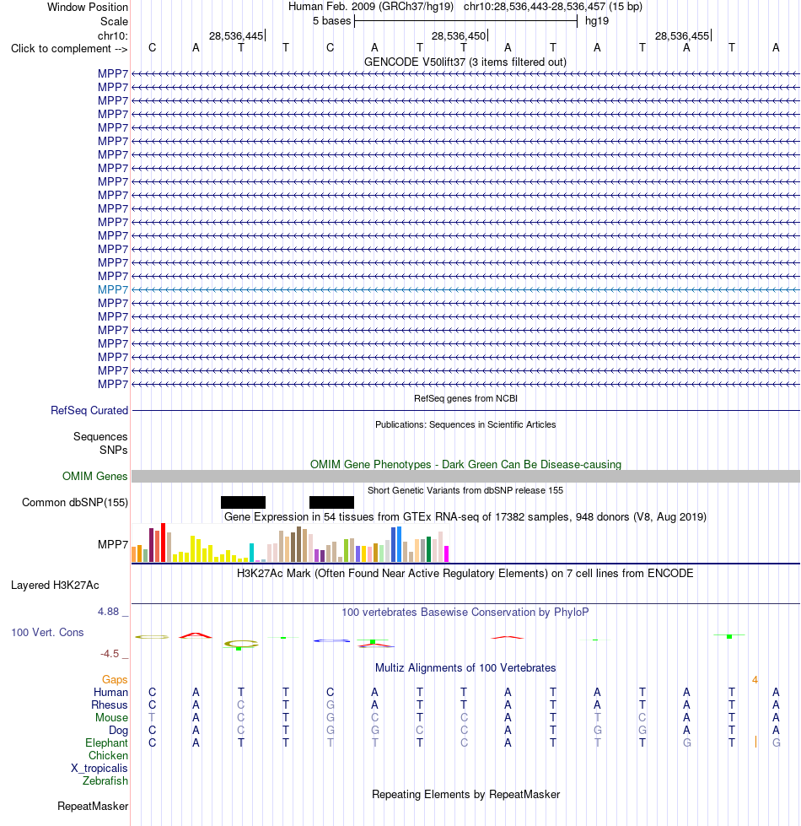Click the 4.88 upper PhyloP scale value

(x=108, y=612)
